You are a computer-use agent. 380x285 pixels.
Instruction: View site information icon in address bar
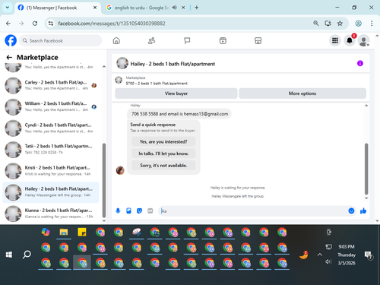click(x=51, y=24)
